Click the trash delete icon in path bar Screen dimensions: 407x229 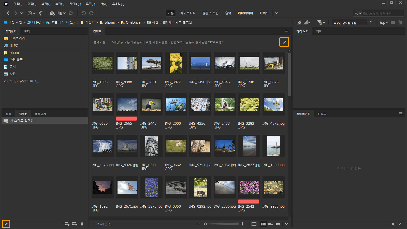tap(400, 22)
